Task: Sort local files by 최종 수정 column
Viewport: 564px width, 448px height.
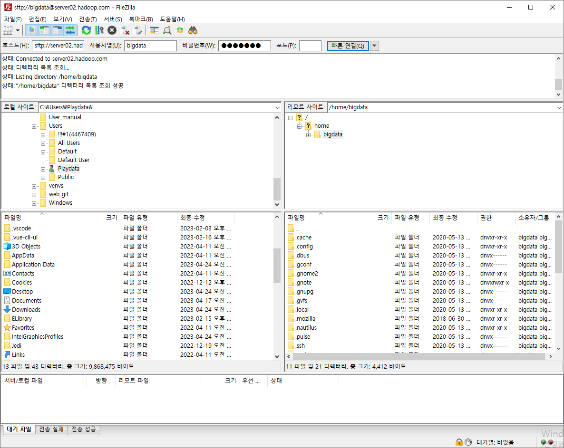Action: point(206,218)
